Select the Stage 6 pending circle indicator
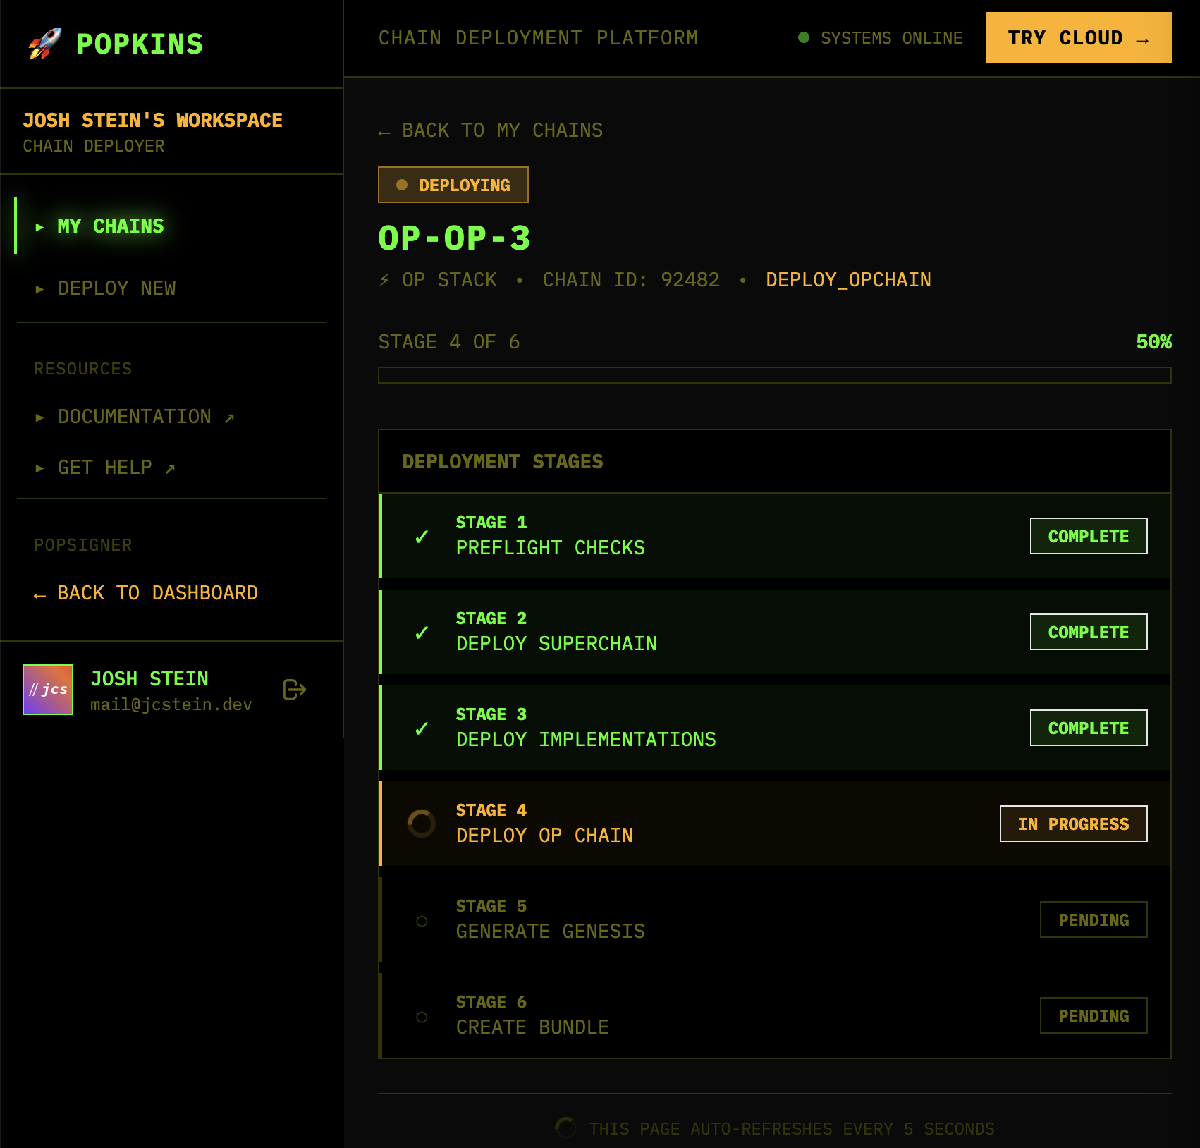Image resolution: width=1200 pixels, height=1148 pixels. pyautogui.click(x=422, y=1017)
